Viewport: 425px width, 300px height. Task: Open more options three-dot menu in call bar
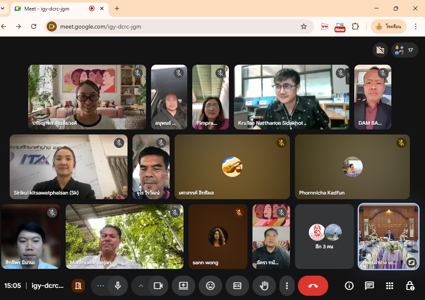pos(287,286)
